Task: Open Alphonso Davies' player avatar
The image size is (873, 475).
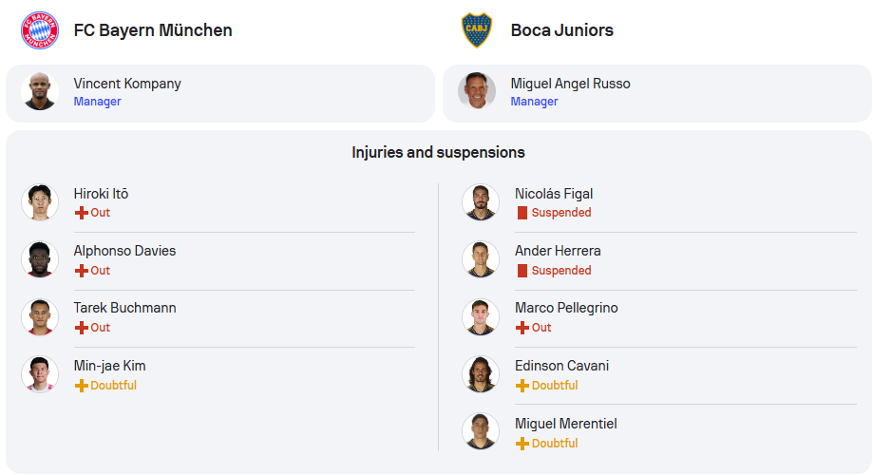Action: 40,259
